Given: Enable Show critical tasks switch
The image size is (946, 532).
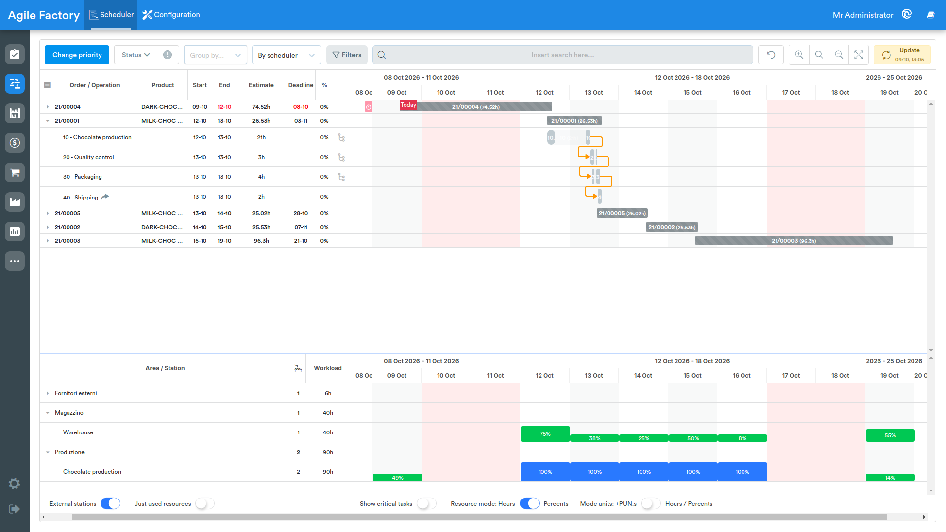Looking at the screenshot, I should [427, 503].
